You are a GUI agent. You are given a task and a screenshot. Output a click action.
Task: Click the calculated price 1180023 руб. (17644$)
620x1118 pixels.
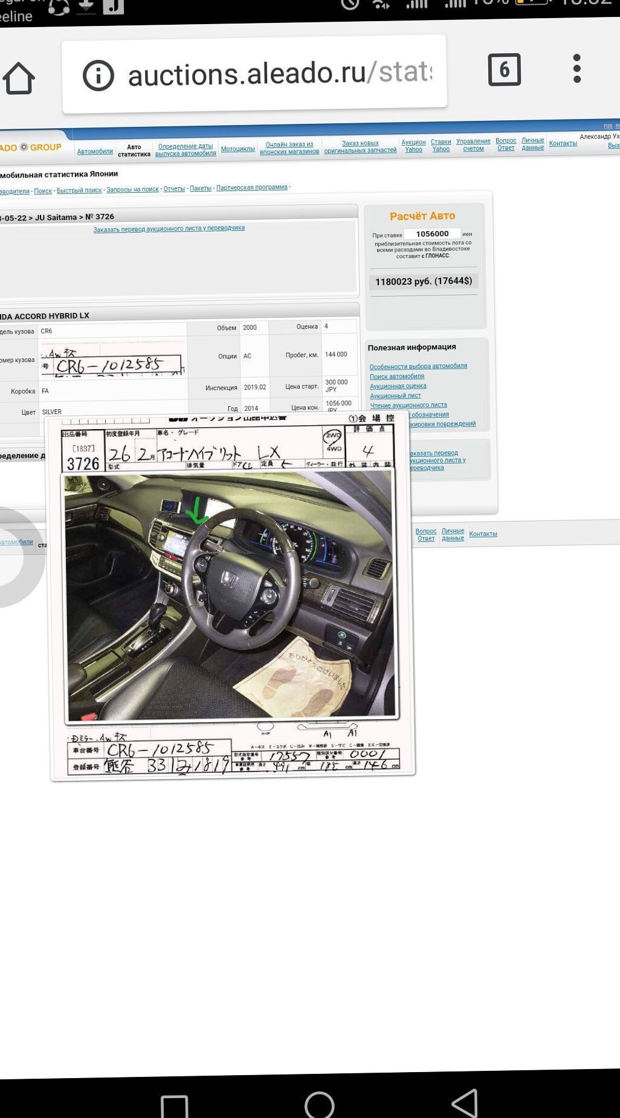pos(424,281)
